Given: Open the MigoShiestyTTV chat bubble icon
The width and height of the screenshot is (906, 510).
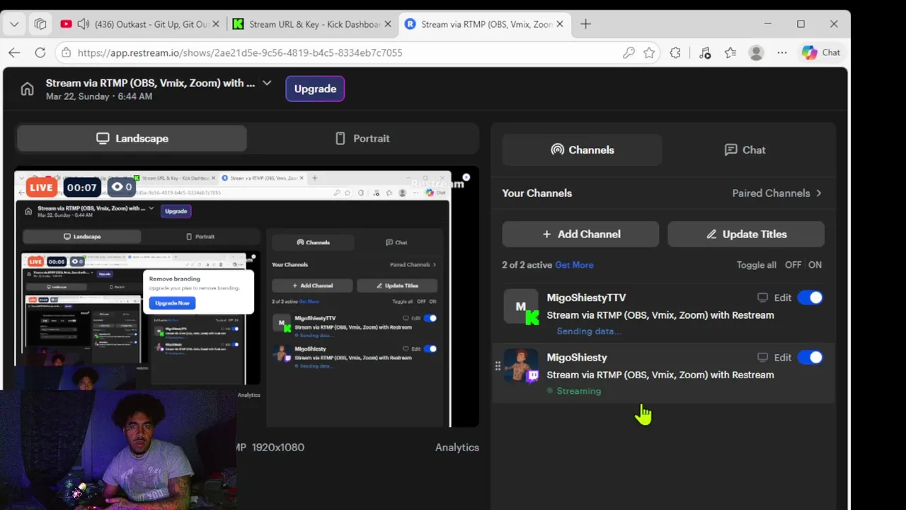Looking at the screenshot, I should 762,297.
